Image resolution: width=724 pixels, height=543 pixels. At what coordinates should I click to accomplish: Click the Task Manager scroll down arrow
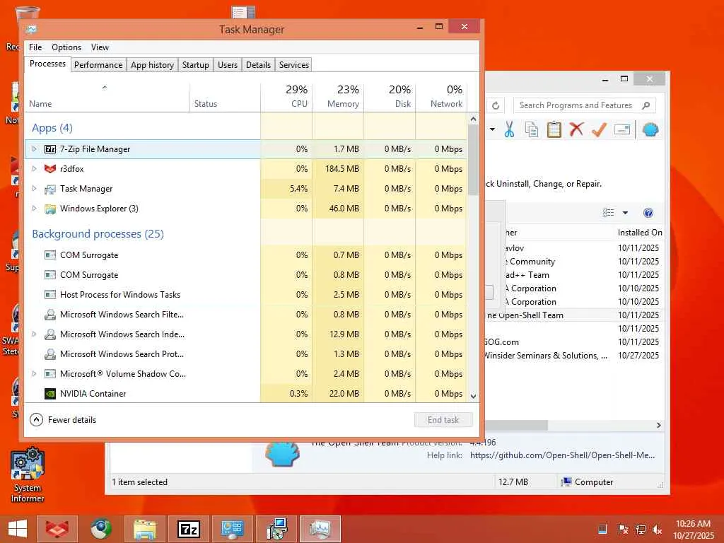pyautogui.click(x=473, y=396)
